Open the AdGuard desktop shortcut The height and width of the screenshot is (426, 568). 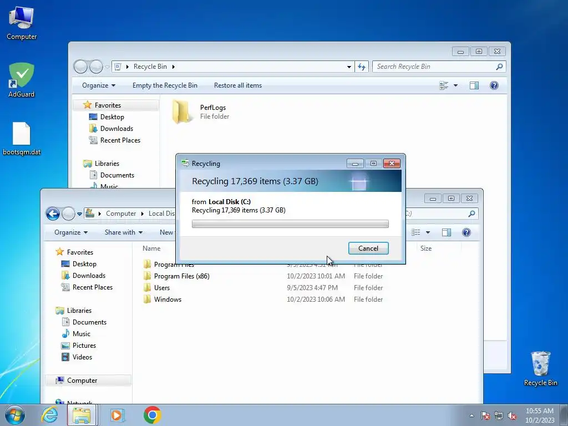pos(22,80)
